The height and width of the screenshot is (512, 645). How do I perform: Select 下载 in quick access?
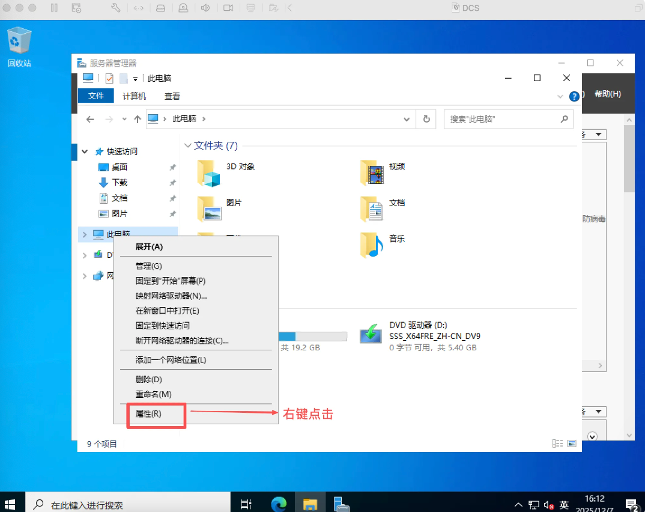click(120, 182)
